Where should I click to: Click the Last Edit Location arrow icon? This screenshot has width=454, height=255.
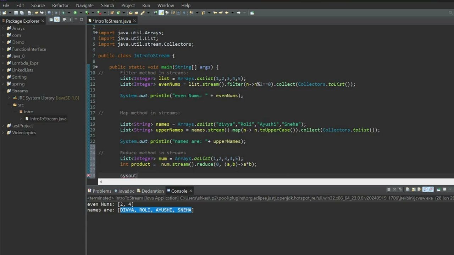[x=215, y=13]
